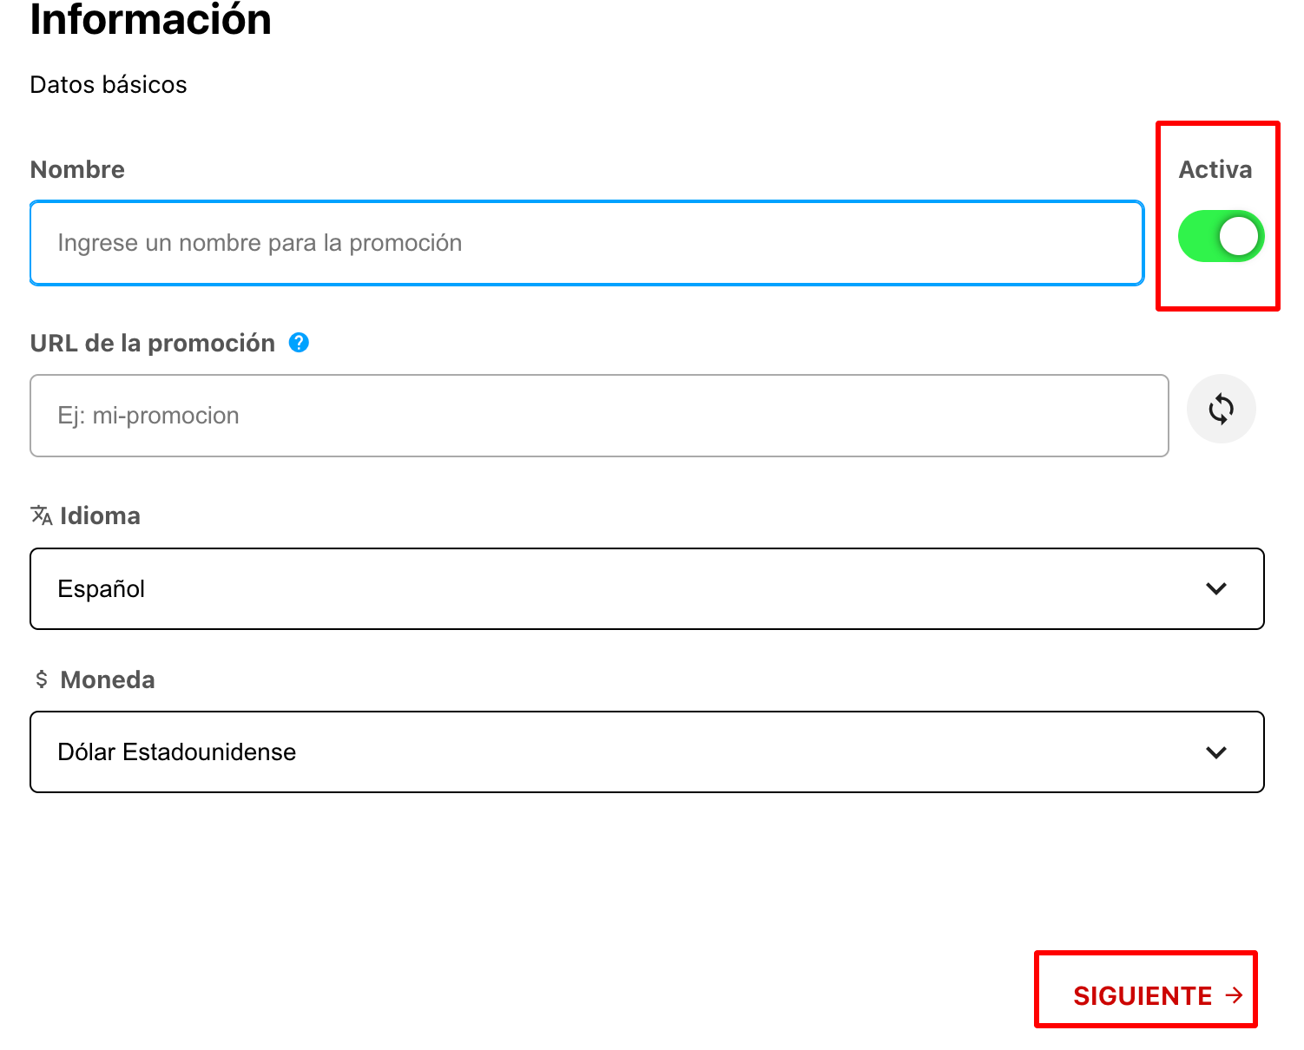Click the dollar sign icon beside Moneda
1304x1050 pixels.
[41, 679]
